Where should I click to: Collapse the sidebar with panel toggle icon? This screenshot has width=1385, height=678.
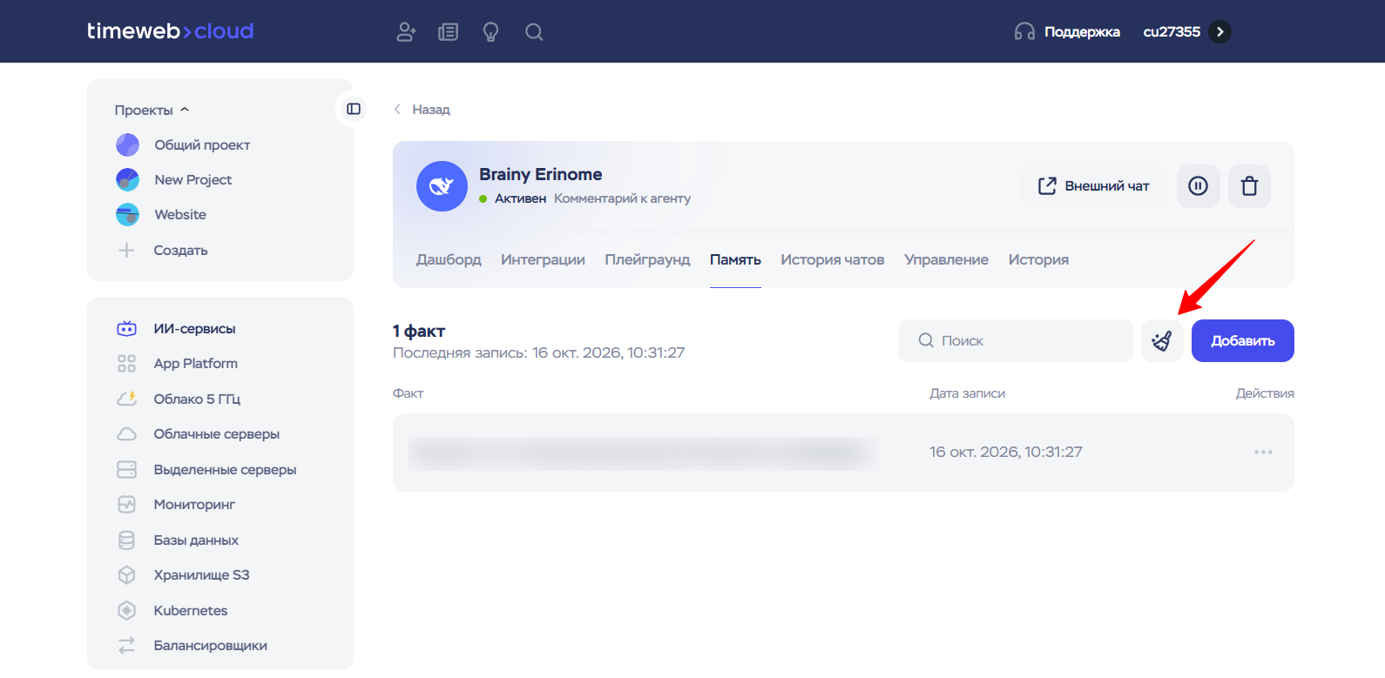tap(354, 109)
